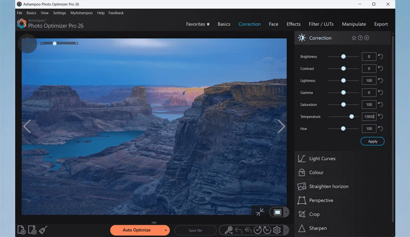
Task: Rotate image 90 degrees clockwise
Action: [x=267, y=230]
